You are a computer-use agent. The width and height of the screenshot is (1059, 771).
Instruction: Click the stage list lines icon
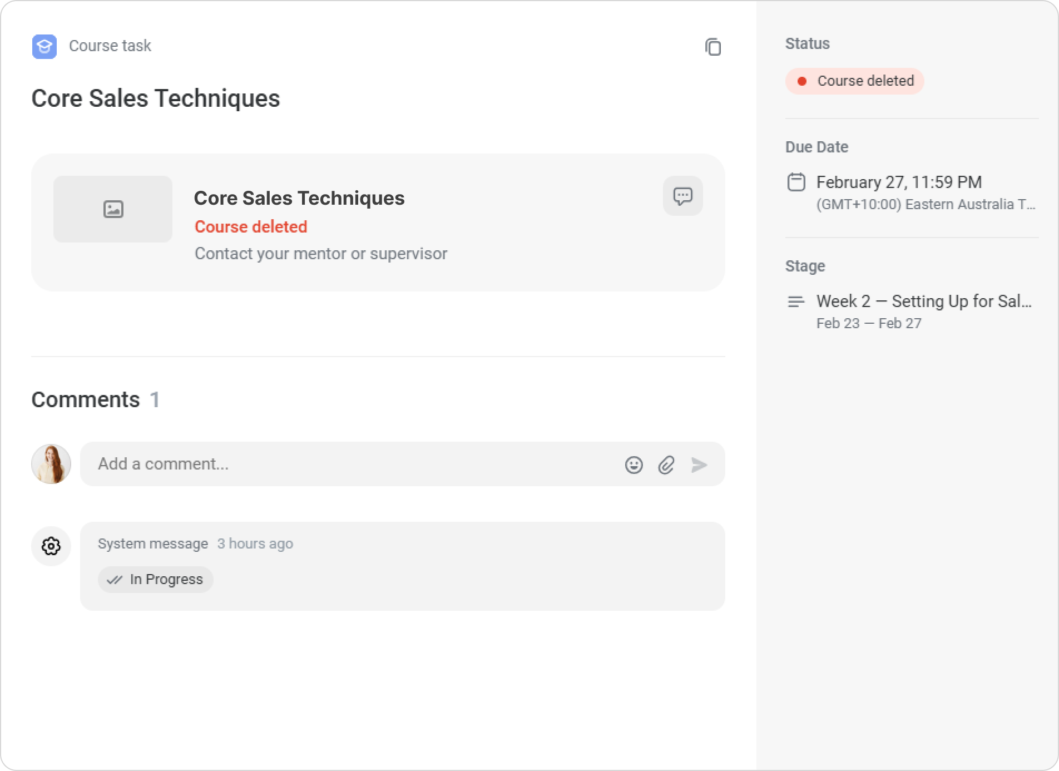pos(796,302)
